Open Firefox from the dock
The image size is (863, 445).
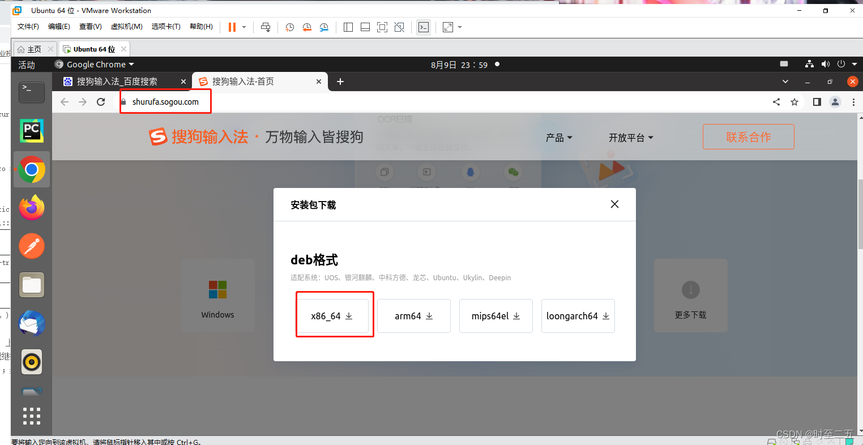pos(32,208)
